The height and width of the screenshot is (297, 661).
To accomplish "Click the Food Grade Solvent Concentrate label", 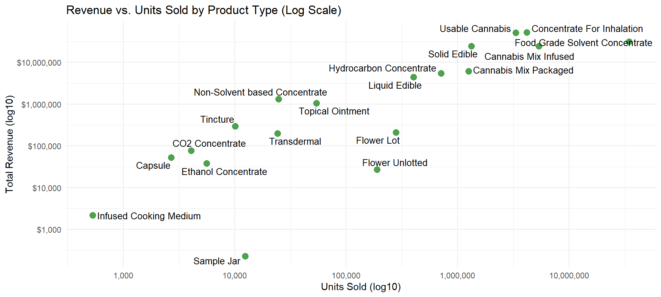I will (x=583, y=43).
